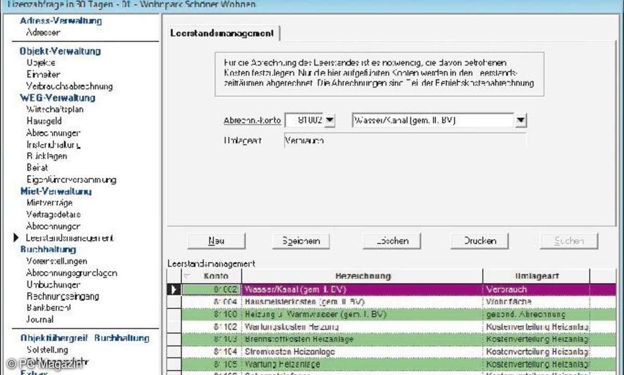
Task: Open Voreinstellungen under Buchhaltung
Action: (57, 261)
